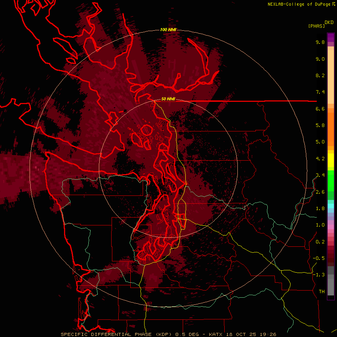Click the 0.2 scale value

320,242
